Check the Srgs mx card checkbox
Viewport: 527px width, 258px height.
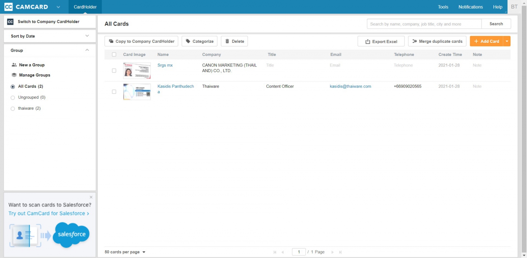[114, 71]
